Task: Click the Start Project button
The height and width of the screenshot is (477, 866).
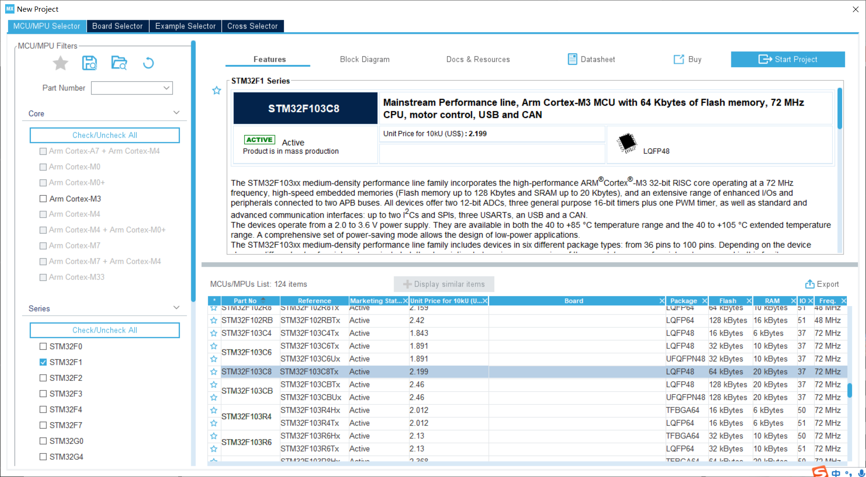Action: [788, 59]
